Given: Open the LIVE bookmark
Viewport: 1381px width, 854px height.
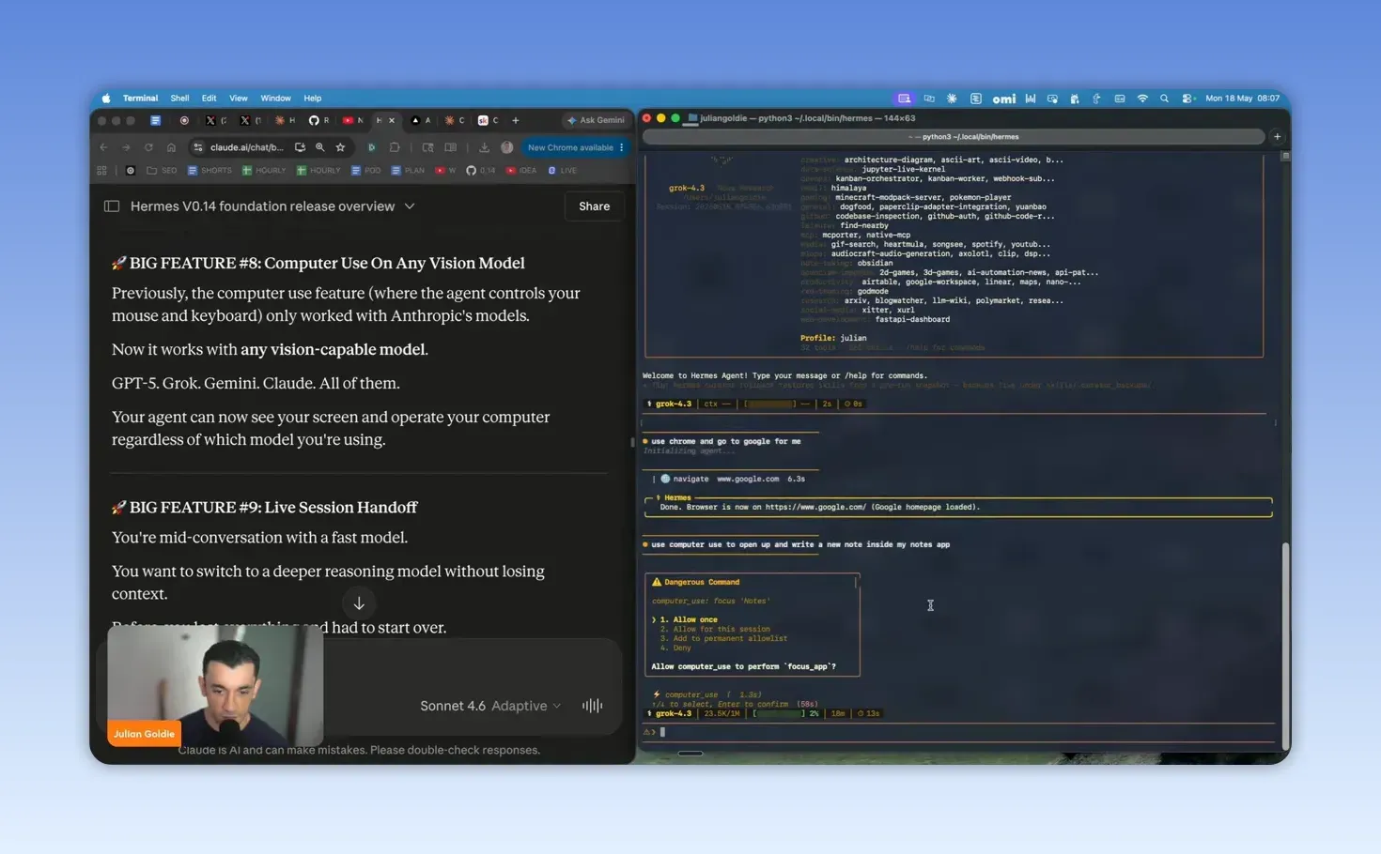Looking at the screenshot, I should 562,171.
